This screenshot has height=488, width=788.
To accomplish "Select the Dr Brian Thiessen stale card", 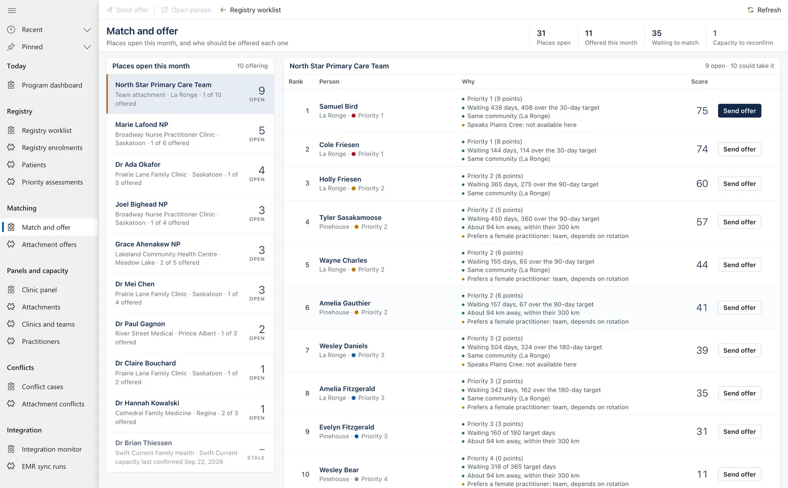I will [190, 452].
